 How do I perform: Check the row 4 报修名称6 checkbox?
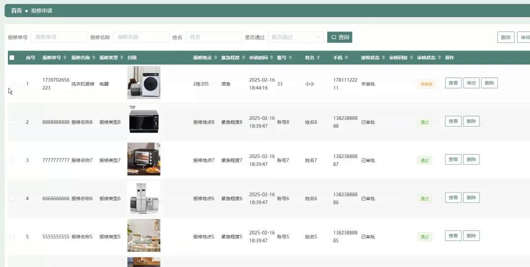(x=12, y=198)
